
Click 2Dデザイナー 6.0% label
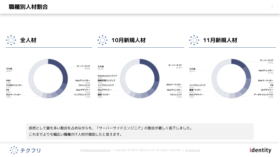(x=267, y=91)
